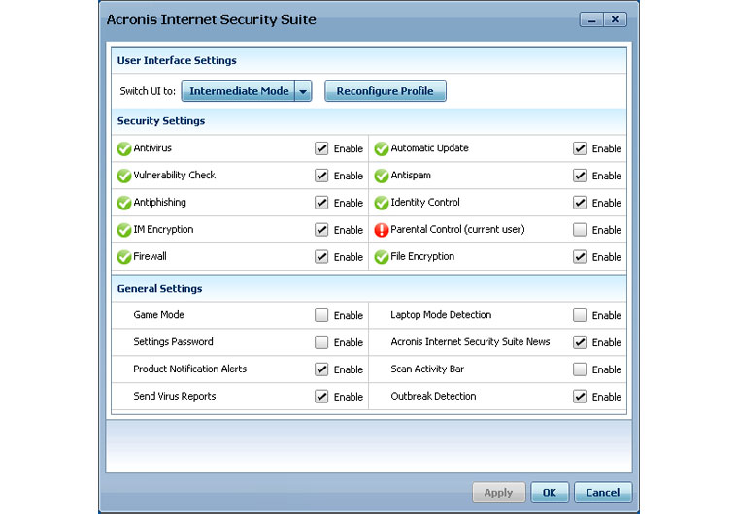
Task: Confirm settings with the OK button
Action: tap(550, 493)
